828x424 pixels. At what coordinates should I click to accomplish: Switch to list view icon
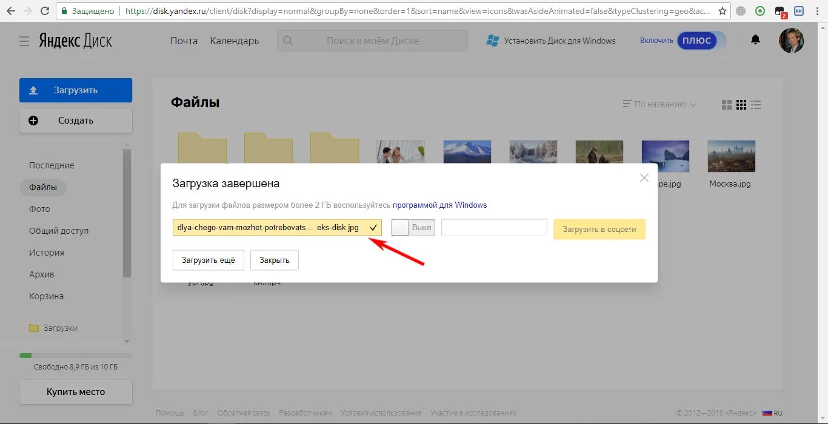pyautogui.click(x=756, y=105)
